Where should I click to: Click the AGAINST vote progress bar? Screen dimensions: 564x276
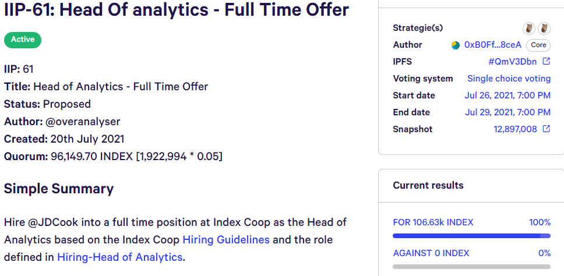pos(471,267)
